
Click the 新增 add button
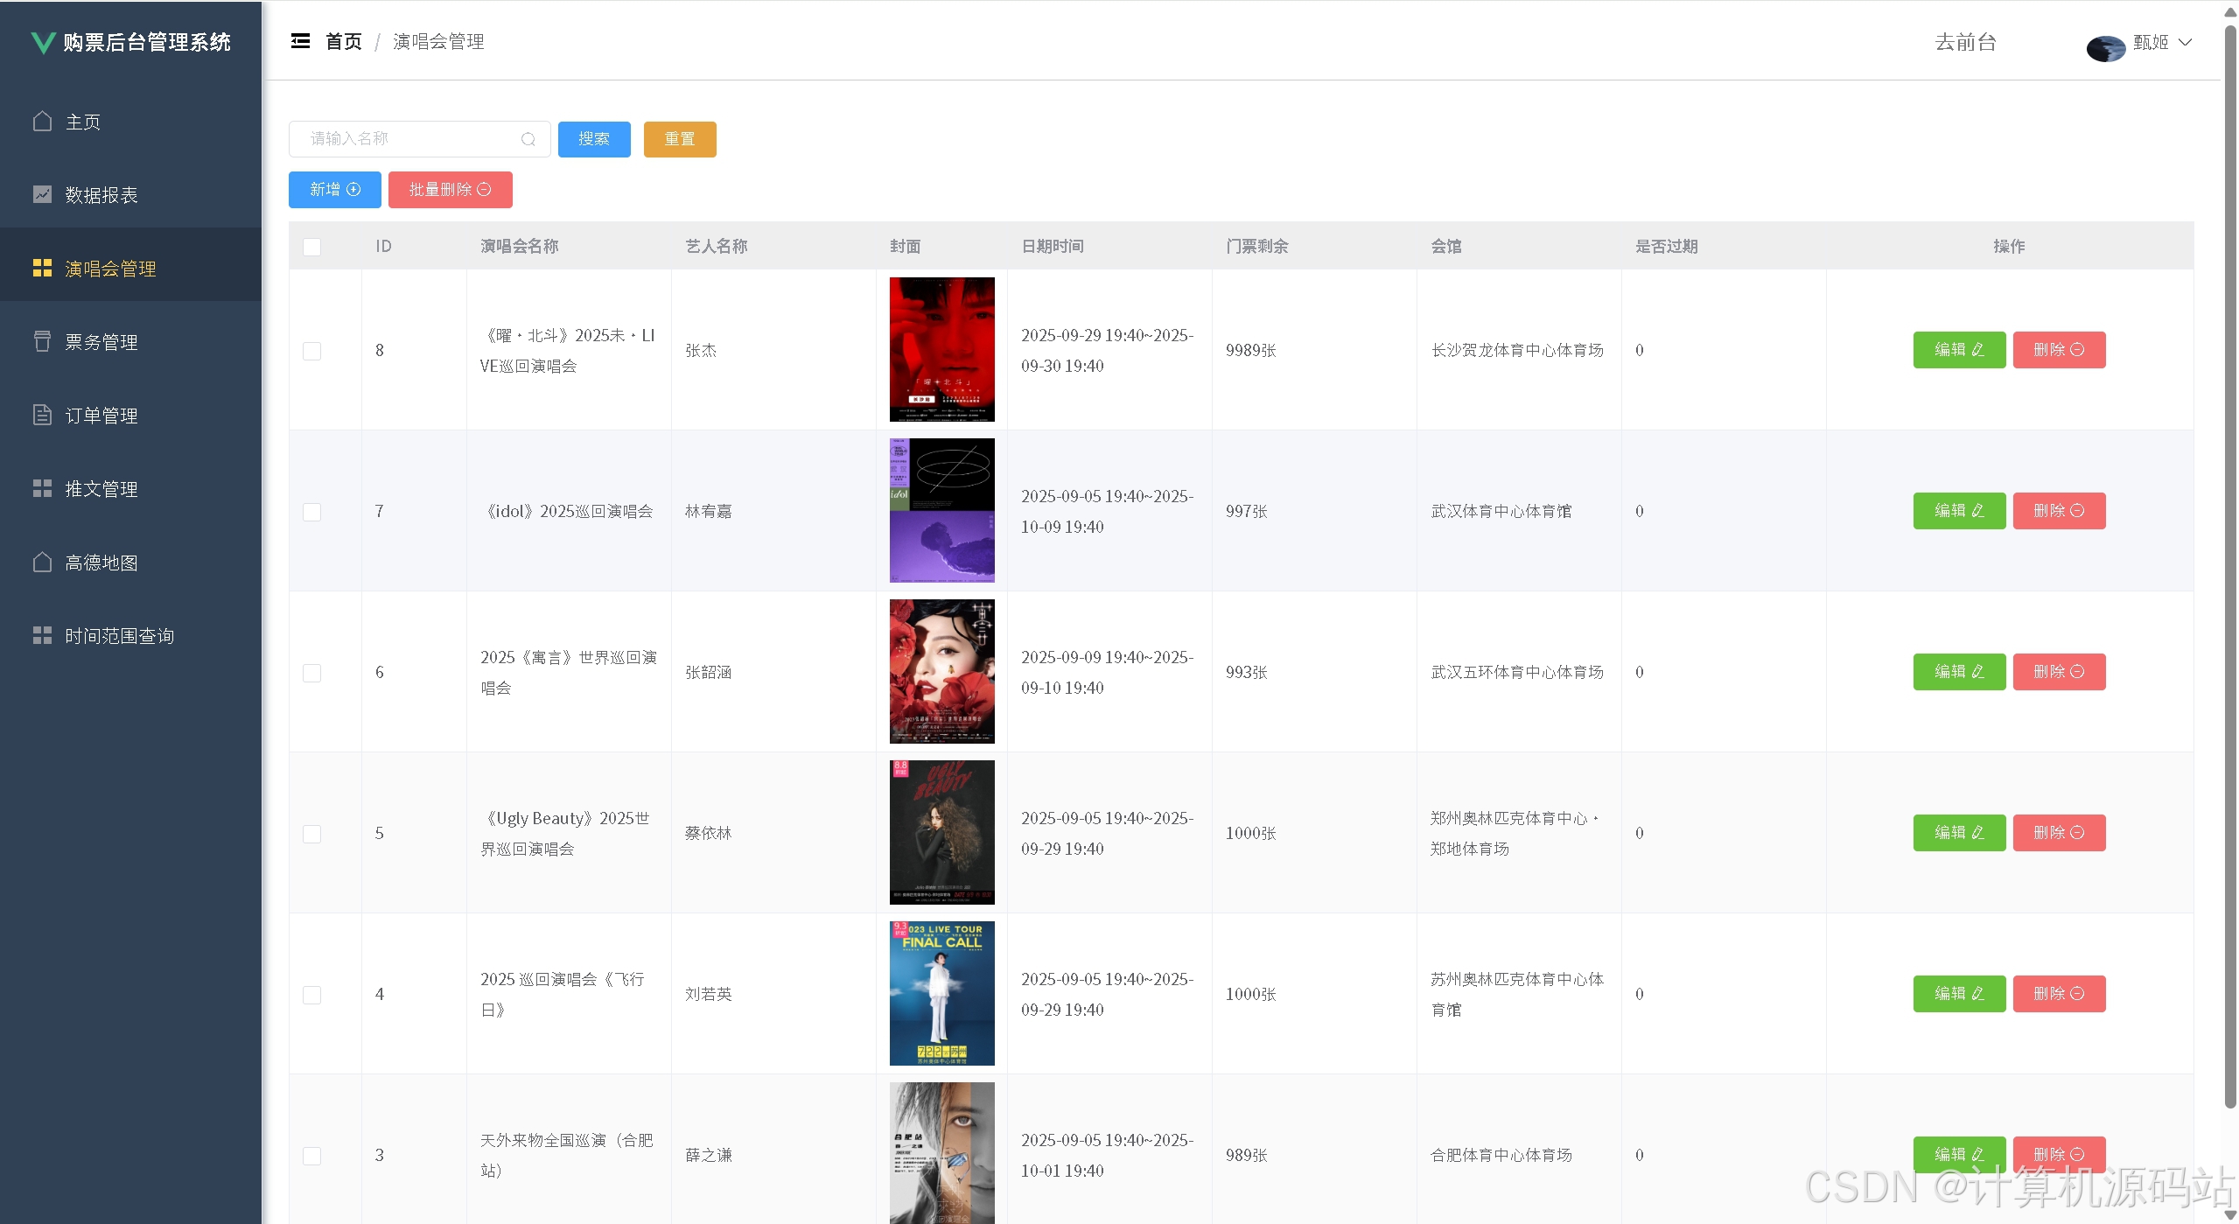pyautogui.click(x=335, y=190)
